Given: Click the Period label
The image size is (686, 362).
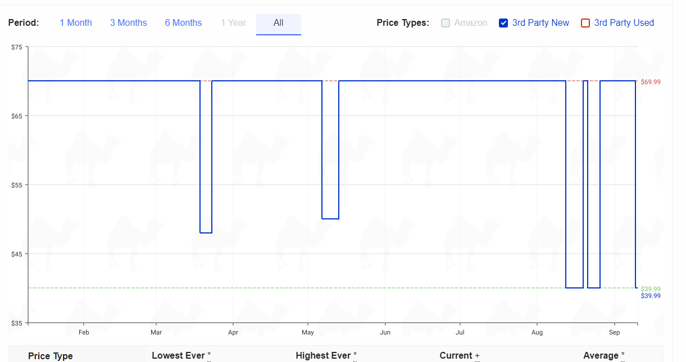Looking at the screenshot, I should (24, 23).
